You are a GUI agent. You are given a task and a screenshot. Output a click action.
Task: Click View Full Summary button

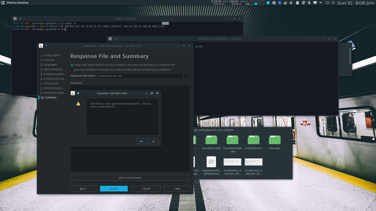coord(130,178)
